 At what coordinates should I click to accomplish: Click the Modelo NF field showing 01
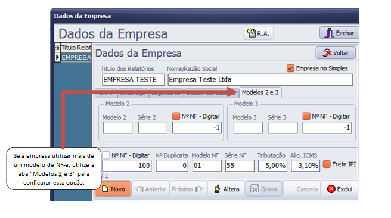click(207, 166)
